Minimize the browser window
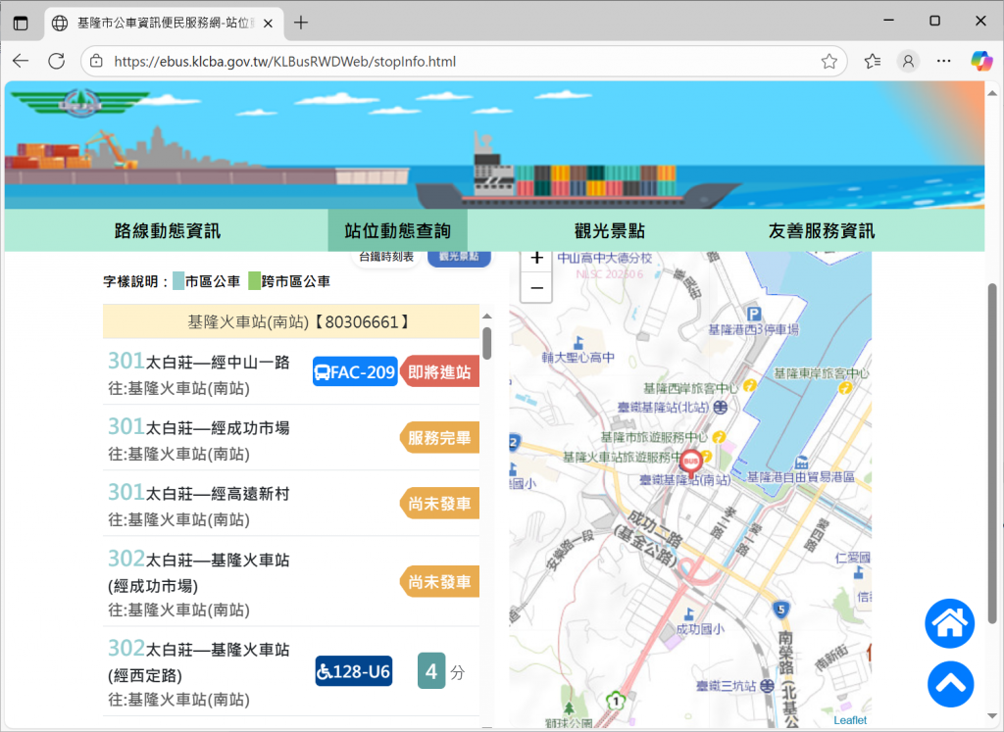1004x732 pixels. pyautogui.click(x=888, y=21)
